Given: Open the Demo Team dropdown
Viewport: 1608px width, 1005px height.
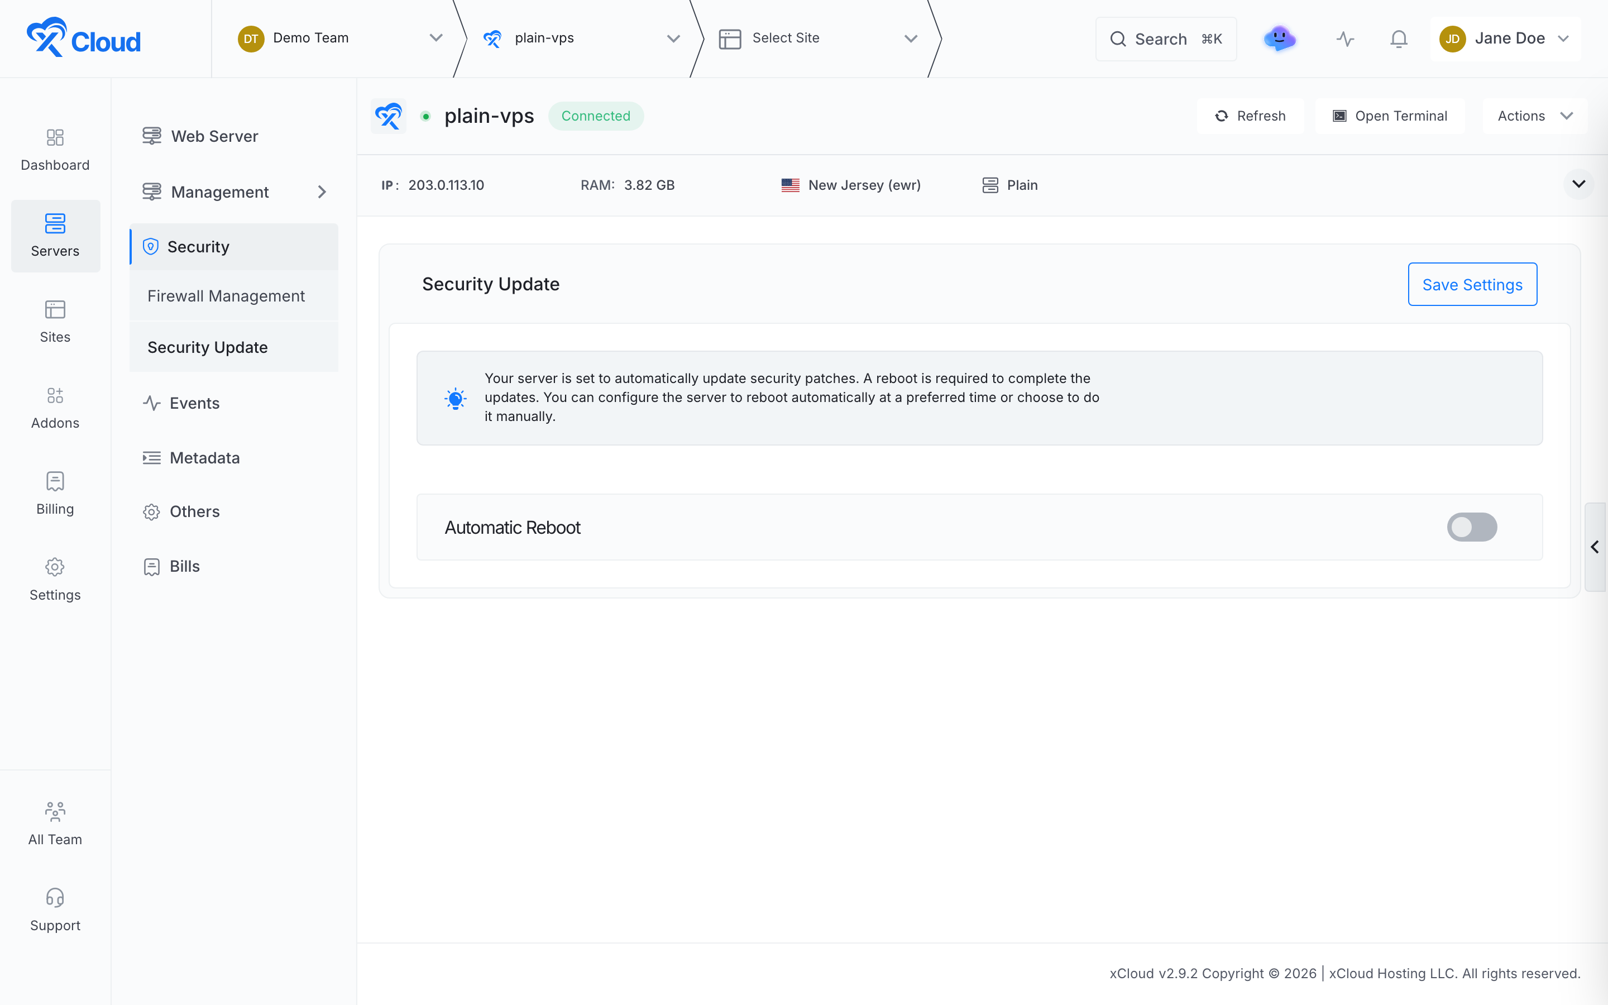Looking at the screenshot, I should 340,39.
